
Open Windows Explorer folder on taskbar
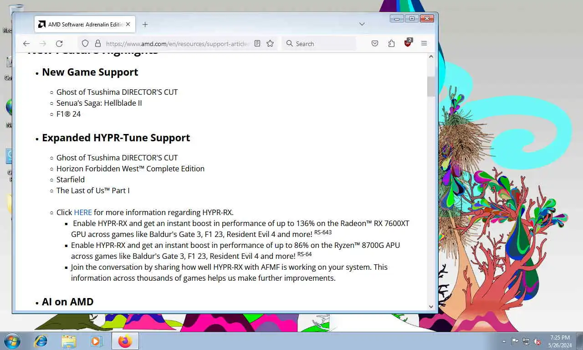tap(69, 341)
